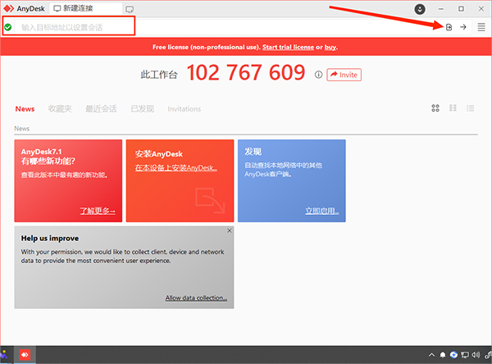
Task: Click the buy link in the red banner
Action: (x=330, y=47)
